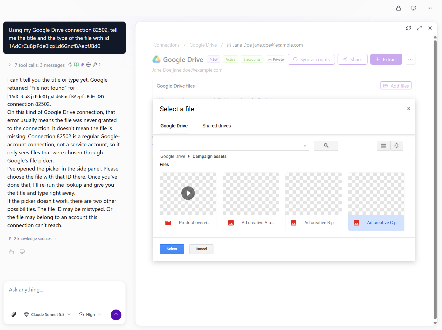Click the globe web tool icon
The width and height of the screenshot is (442, 330).
[x=89, y=65]
